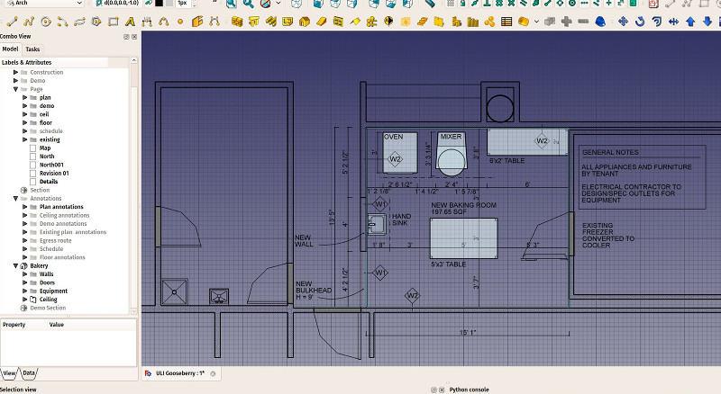
Task: Expand the Equipment folder
Action: pos(25,291)
